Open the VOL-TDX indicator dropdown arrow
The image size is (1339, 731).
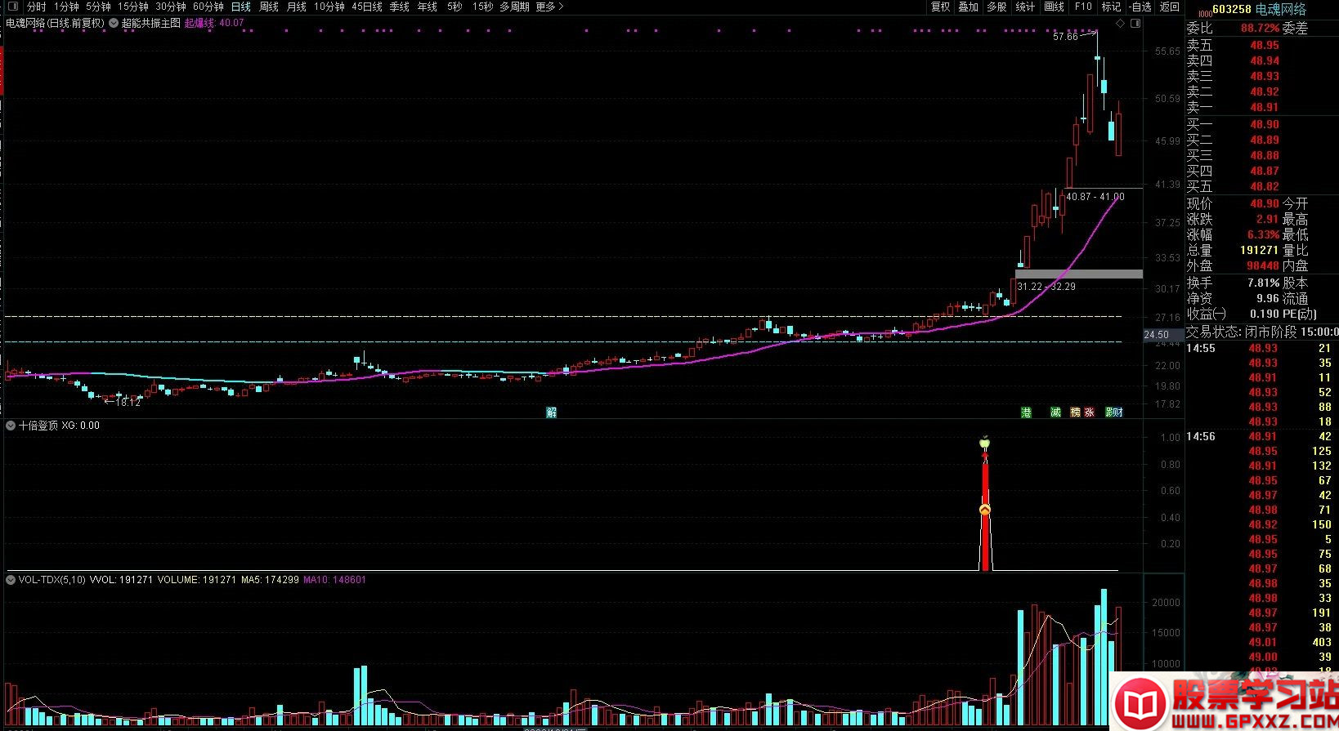(x=11, y=580)
